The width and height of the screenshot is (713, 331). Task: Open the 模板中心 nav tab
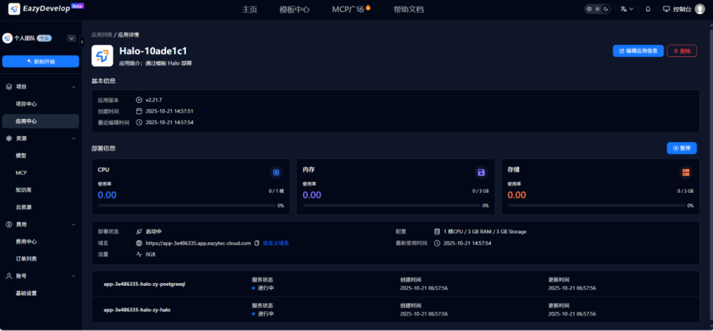tap(294, 10)
